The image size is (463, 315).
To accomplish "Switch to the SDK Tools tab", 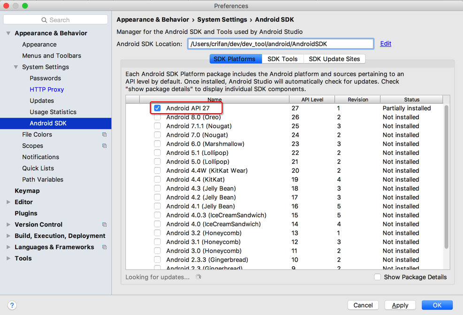I will click(283, 59).
